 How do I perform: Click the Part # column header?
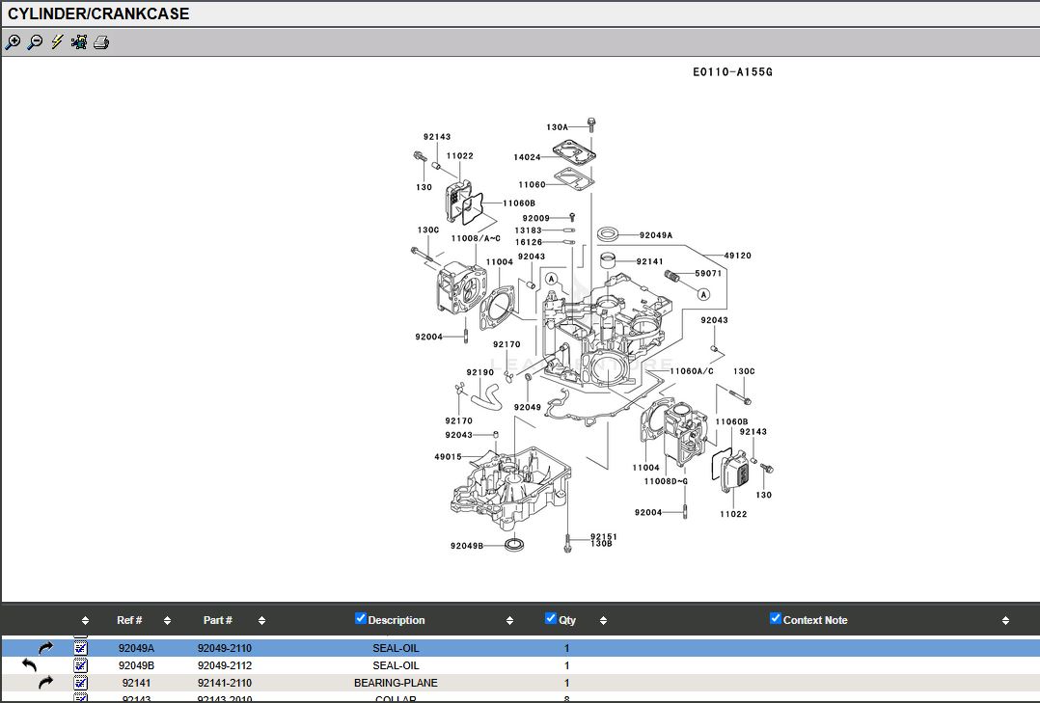[218, 621]
